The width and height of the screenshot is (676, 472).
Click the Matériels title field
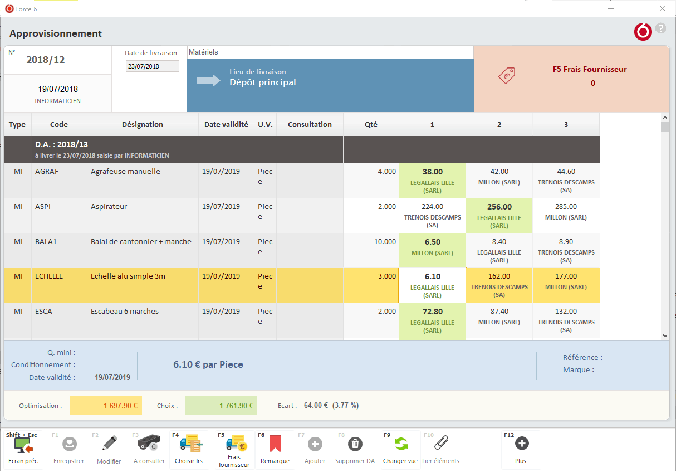(330, 52)
